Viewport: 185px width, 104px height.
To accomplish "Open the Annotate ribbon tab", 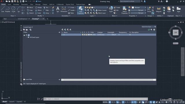I will [16, 4].
